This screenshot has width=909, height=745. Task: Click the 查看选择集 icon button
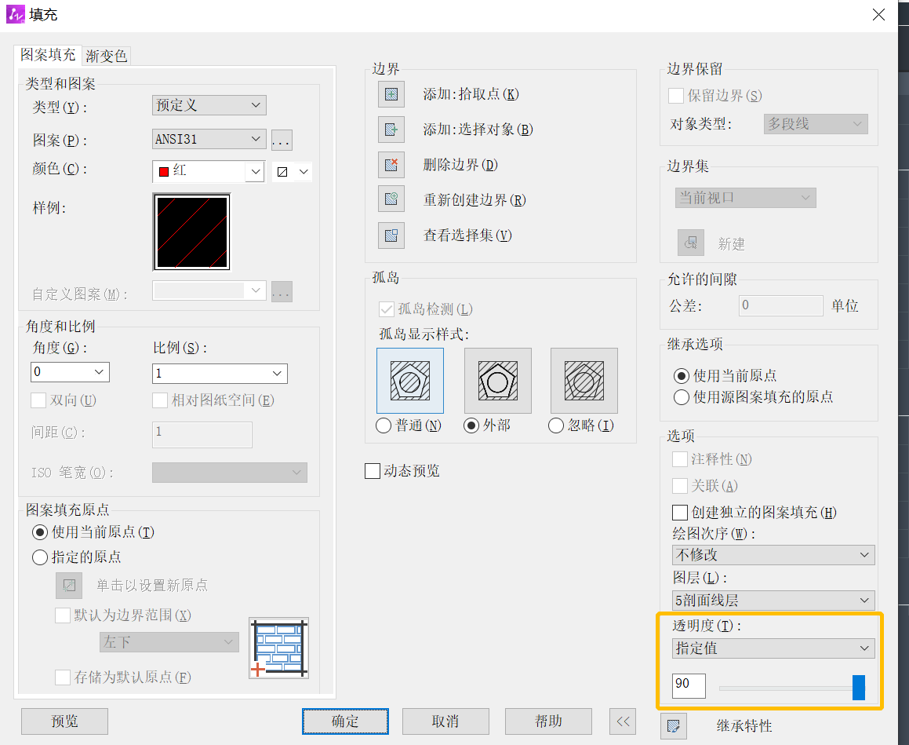pyautogui.click(x=391, y=235)
